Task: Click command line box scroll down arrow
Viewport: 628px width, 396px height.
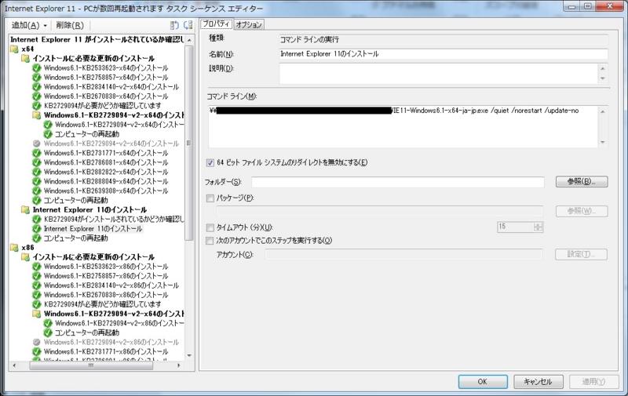Action: click(x=603, y=143)
